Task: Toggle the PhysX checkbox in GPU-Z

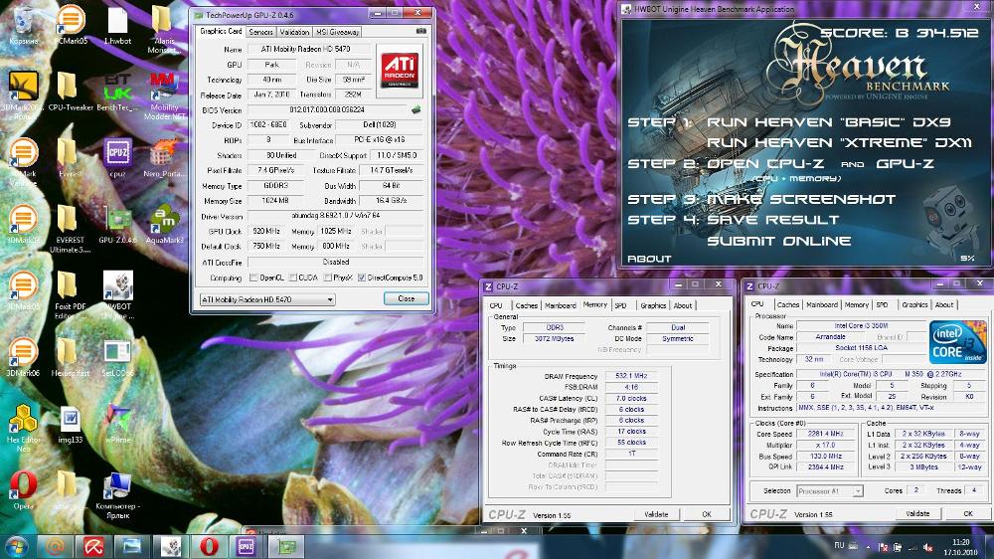Action: pyautogui.click(x=328, y=278)
